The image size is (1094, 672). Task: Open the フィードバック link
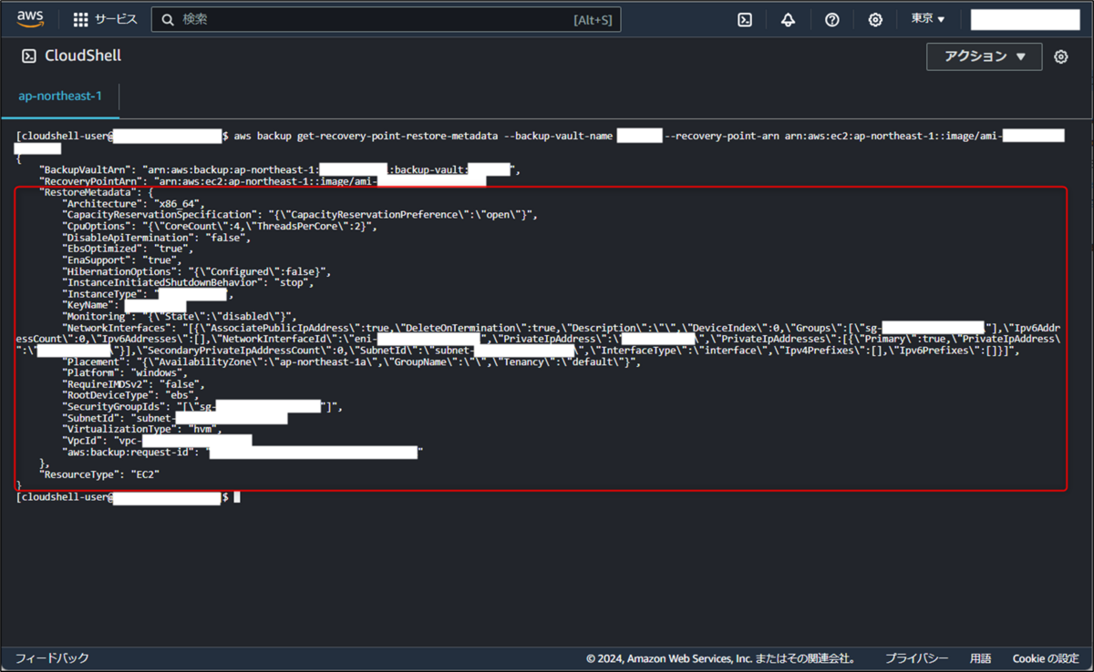(x=52, y=658)
